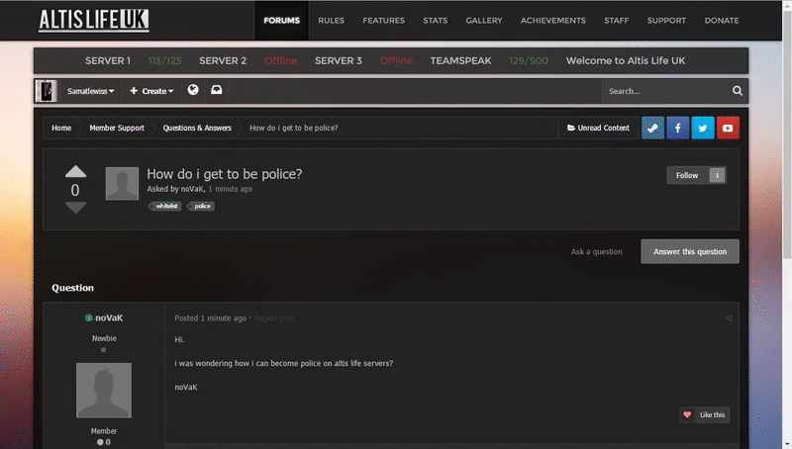Open the Donate tab
792x449 pixels.
tap(722, 21)
